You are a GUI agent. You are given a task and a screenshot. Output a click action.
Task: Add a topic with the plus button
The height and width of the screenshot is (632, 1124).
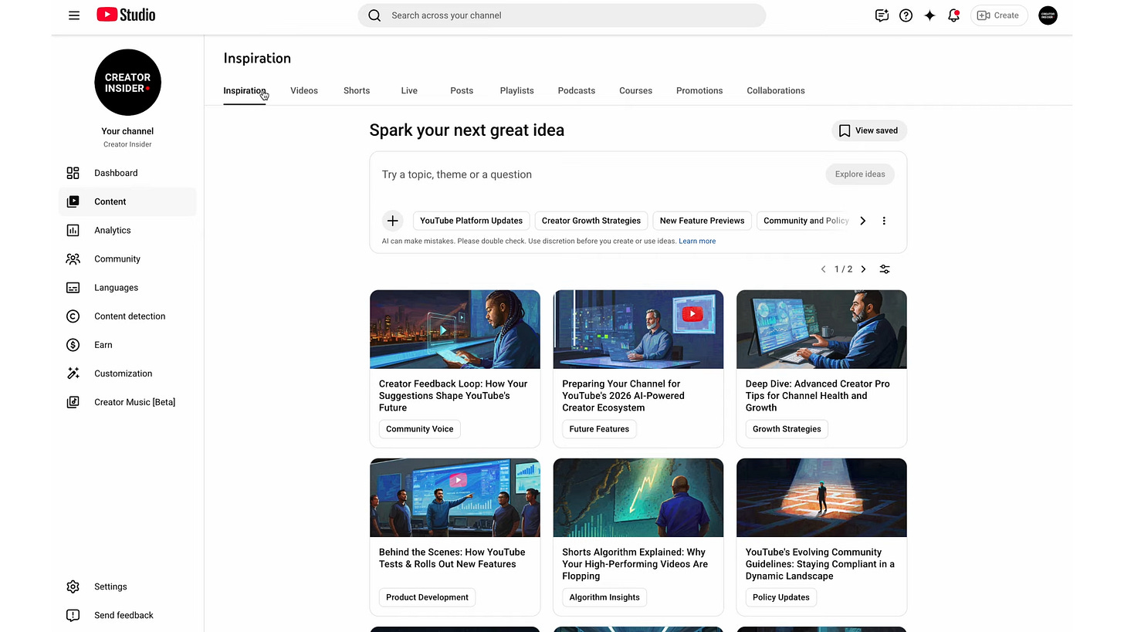(x=393, y=221)
